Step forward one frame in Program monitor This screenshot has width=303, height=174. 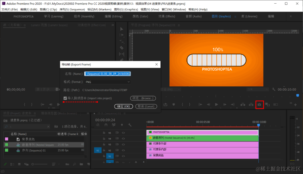click(225, 104)
